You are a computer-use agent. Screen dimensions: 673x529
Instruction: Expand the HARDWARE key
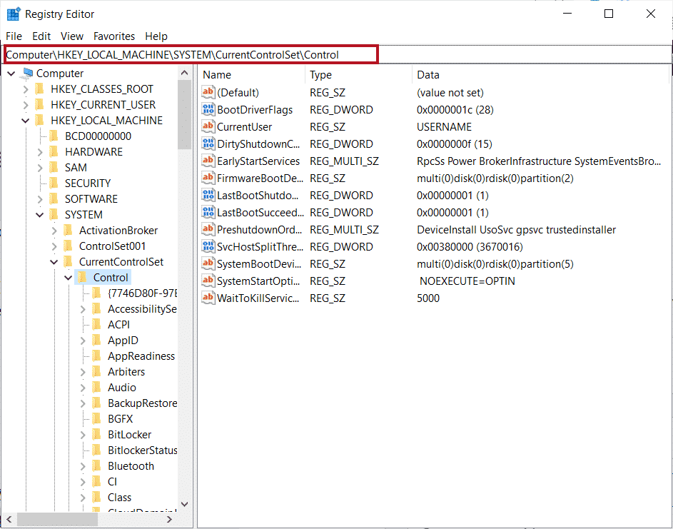click(x=40, y=152)
